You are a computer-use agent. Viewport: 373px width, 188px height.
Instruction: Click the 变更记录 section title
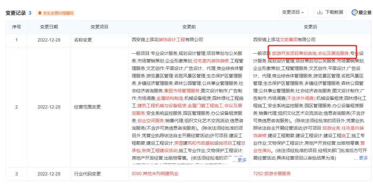(x=16, y=13)
